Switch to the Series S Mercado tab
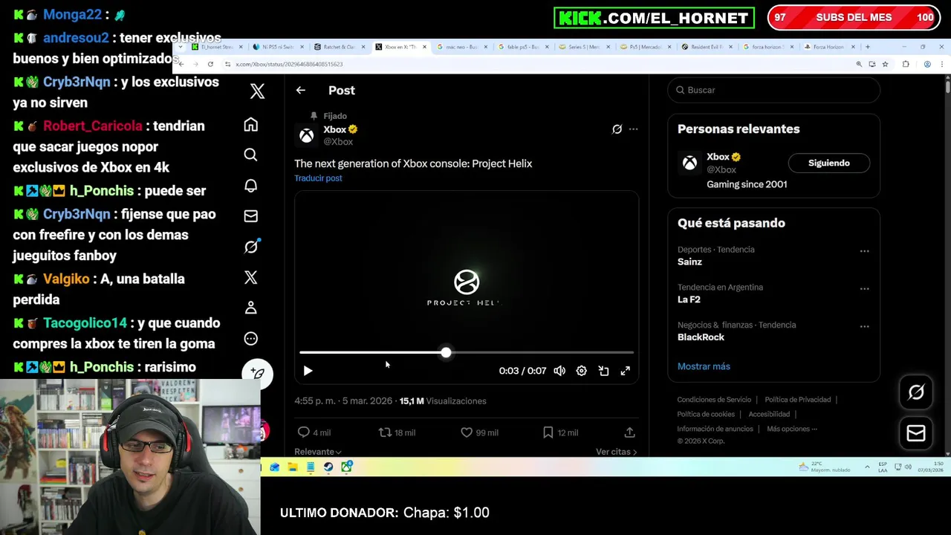The image size is (951, 535). click(x=584, y=47)
